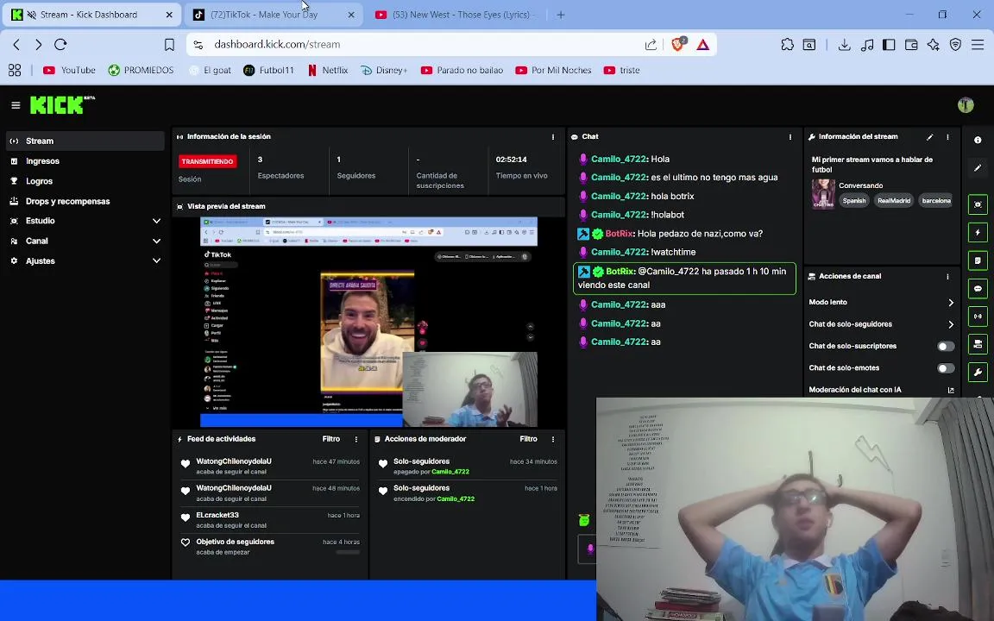This screenshot has height=621, width=994.
Task: Open the profile avatar menu
Action: pos(966,105)
